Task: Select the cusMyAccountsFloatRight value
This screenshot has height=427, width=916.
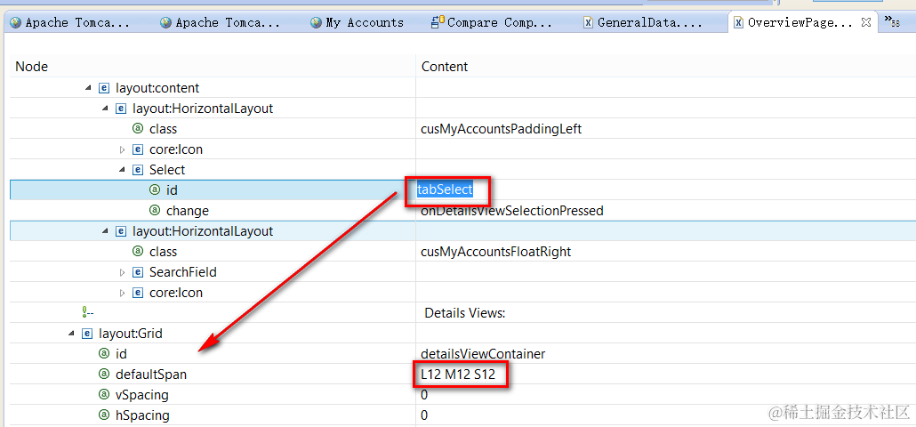Action: pos(496,252)
